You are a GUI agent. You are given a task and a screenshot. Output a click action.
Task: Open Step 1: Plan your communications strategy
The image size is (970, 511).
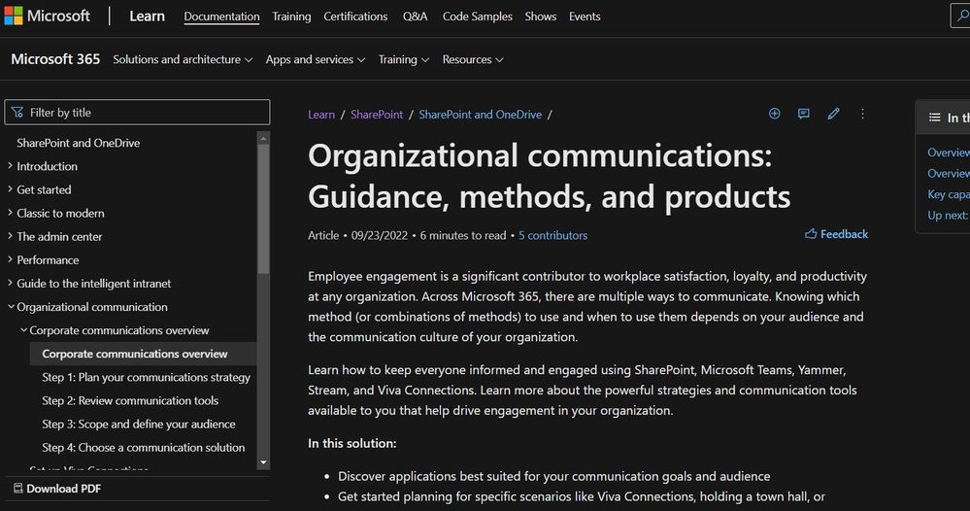(x=146, y=377)
